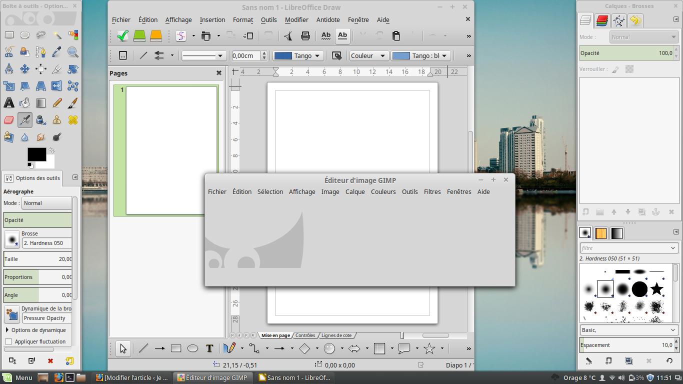The width and height of the screenshot is (683, 384).
Task: Toggle Appliquer fluctuation checkbox
Action: tap(8, 341)
